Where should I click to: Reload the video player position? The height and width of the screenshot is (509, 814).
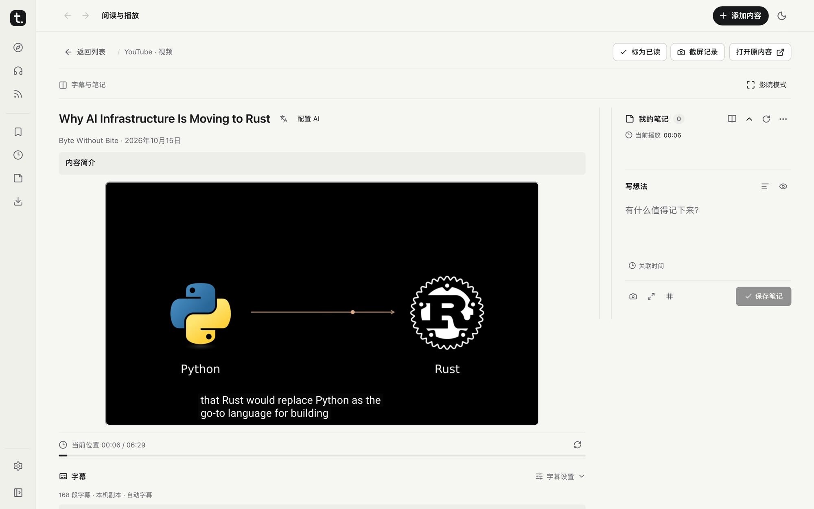(x=577, y=445)
